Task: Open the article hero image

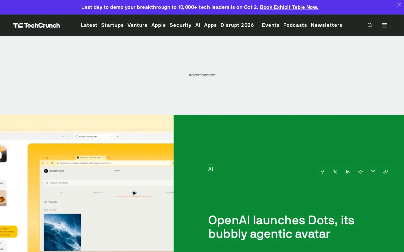Action: 87,183
